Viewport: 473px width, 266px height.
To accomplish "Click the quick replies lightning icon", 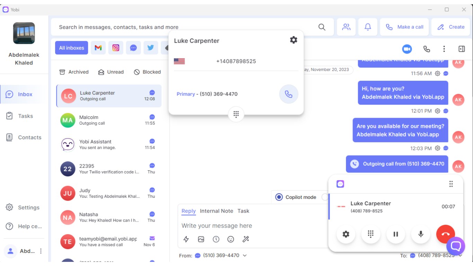I will [x=186, y=239].
